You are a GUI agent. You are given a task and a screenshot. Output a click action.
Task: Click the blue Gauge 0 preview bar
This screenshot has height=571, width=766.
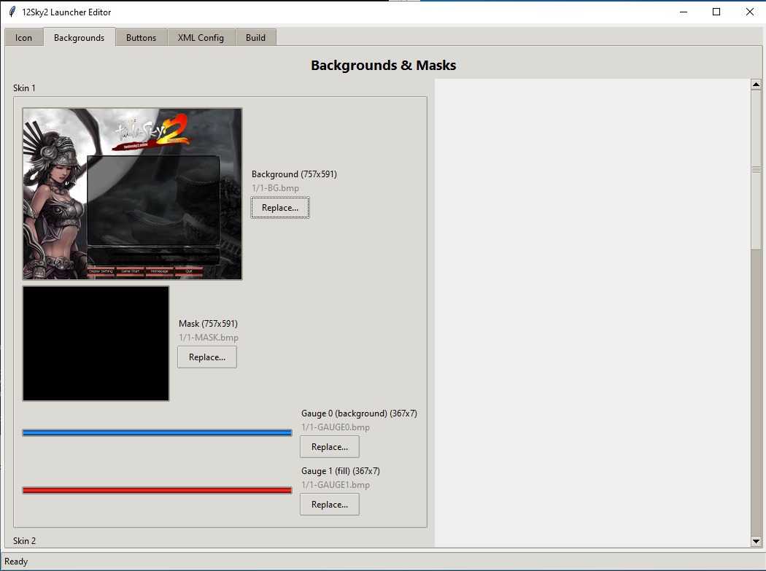point(158,432)
